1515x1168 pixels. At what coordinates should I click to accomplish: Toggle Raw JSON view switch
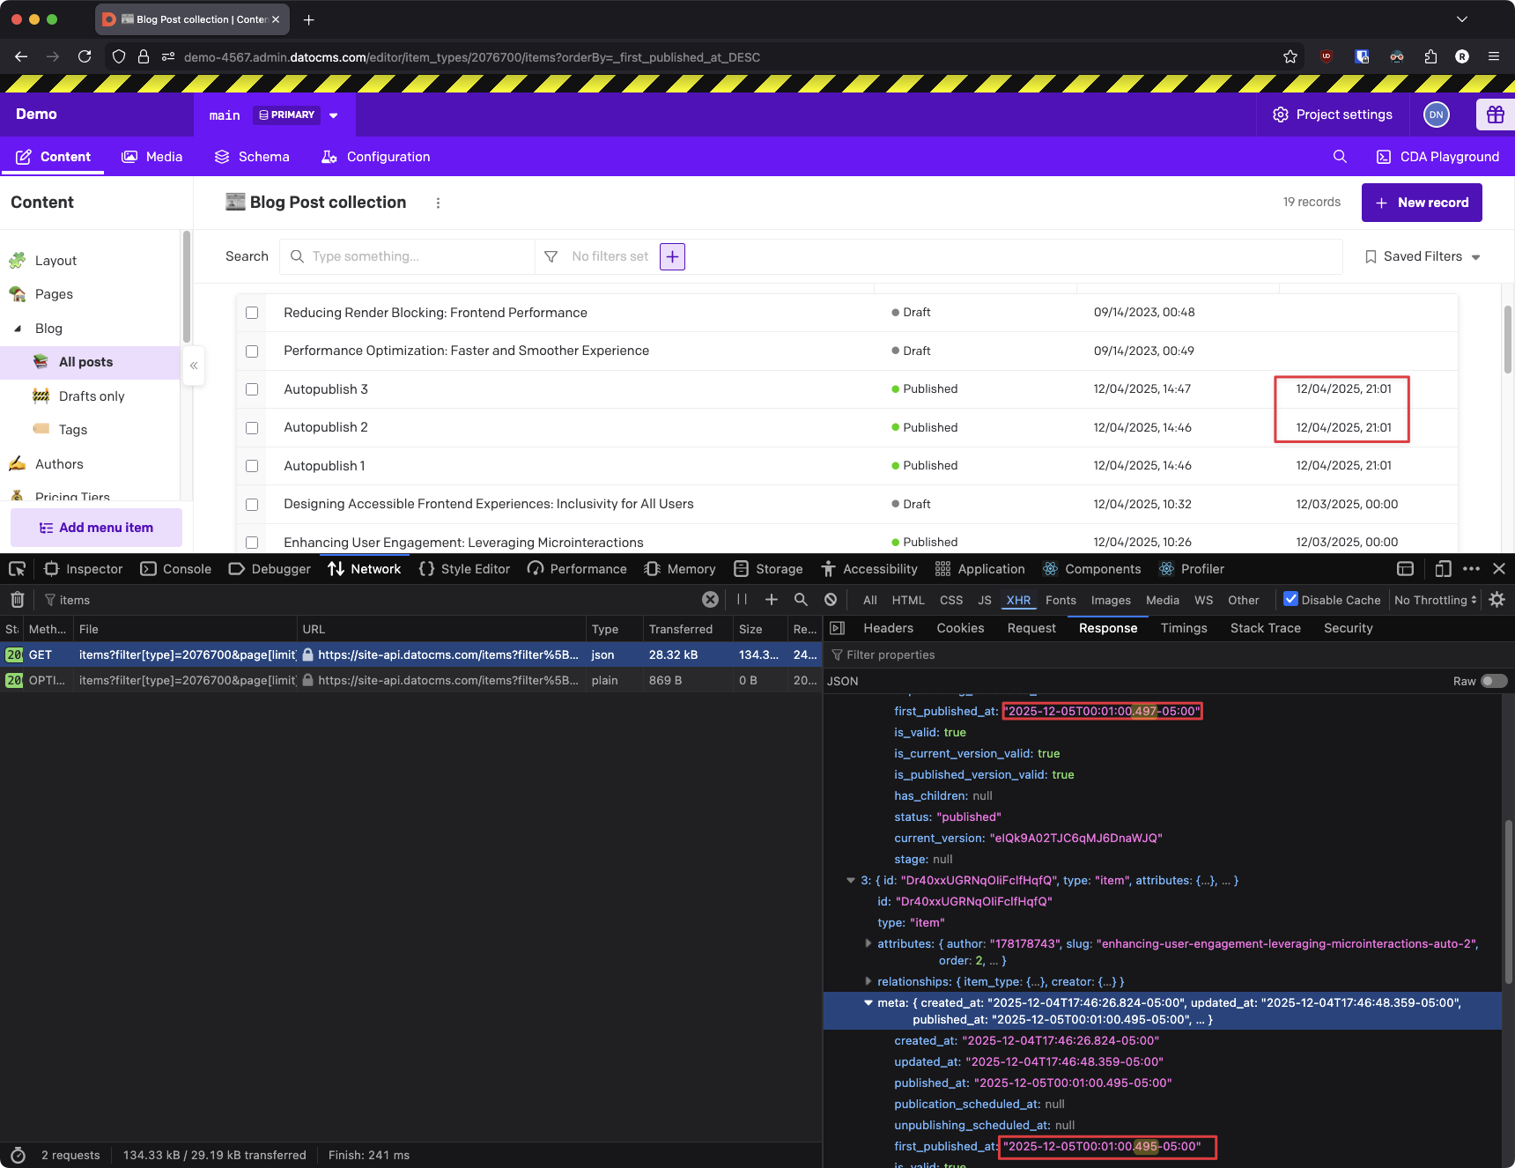pos(1494,681)
